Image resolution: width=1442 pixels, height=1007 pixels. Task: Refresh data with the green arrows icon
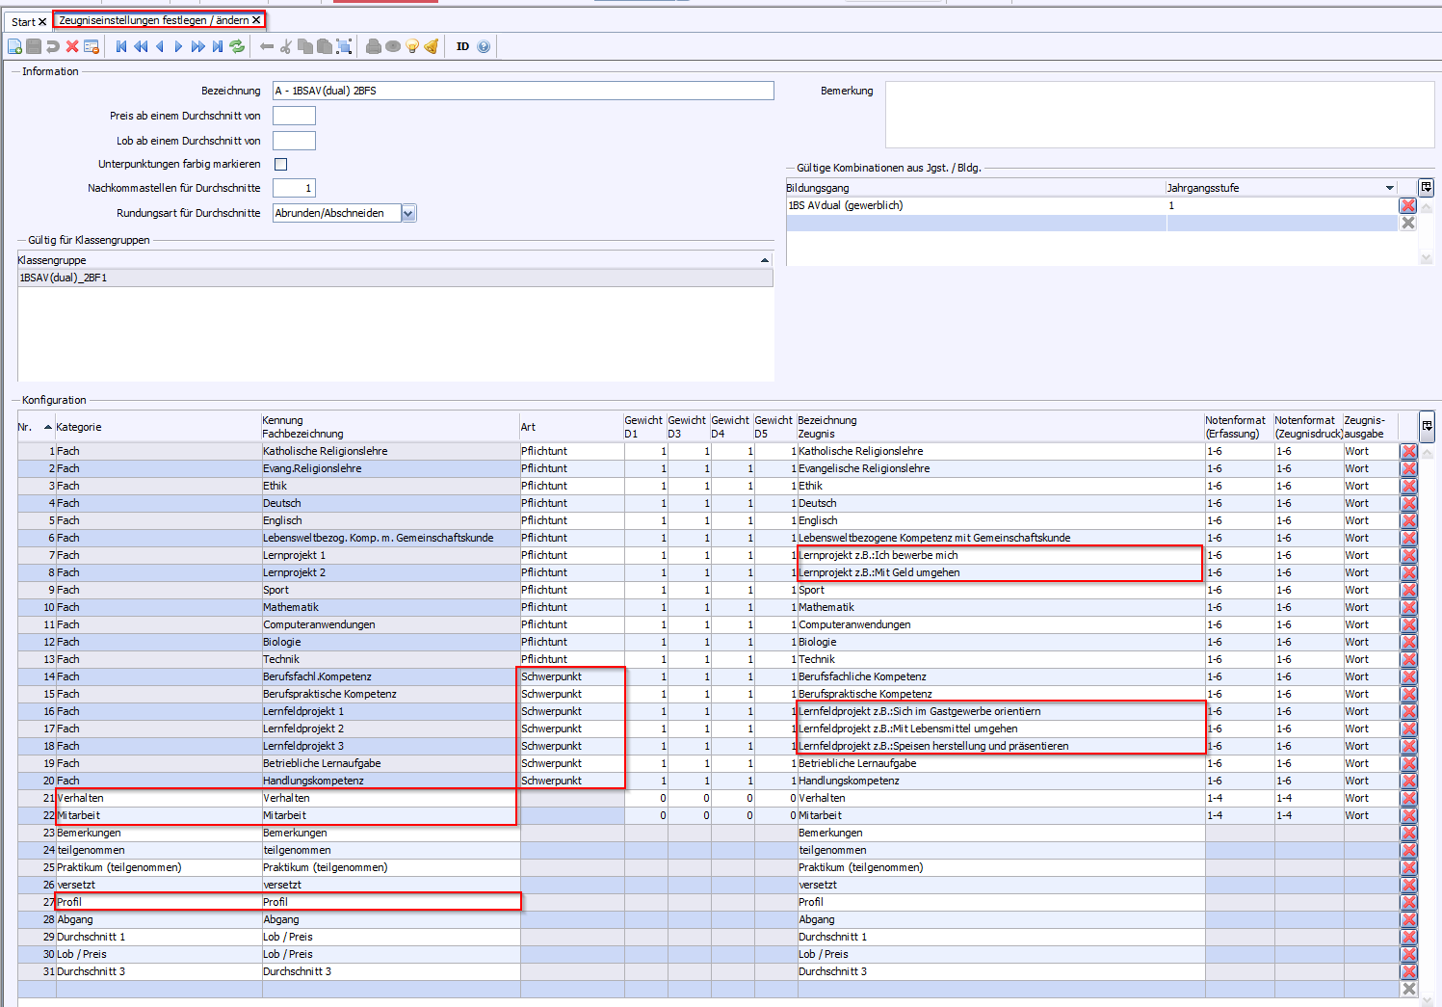[237, 46]
